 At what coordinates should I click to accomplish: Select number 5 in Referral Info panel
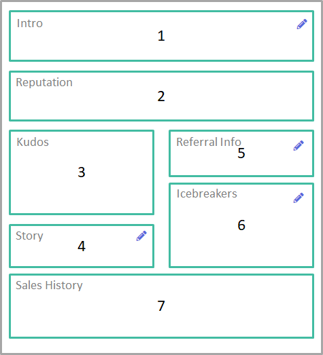coord(241,153)
